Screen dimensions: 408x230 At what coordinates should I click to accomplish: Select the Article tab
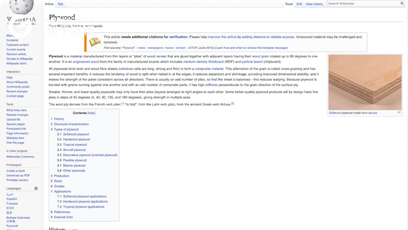tap(49, 4)
